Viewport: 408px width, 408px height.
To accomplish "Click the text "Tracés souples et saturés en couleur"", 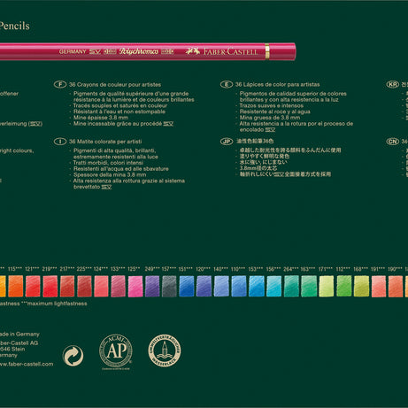I will 120,105.
